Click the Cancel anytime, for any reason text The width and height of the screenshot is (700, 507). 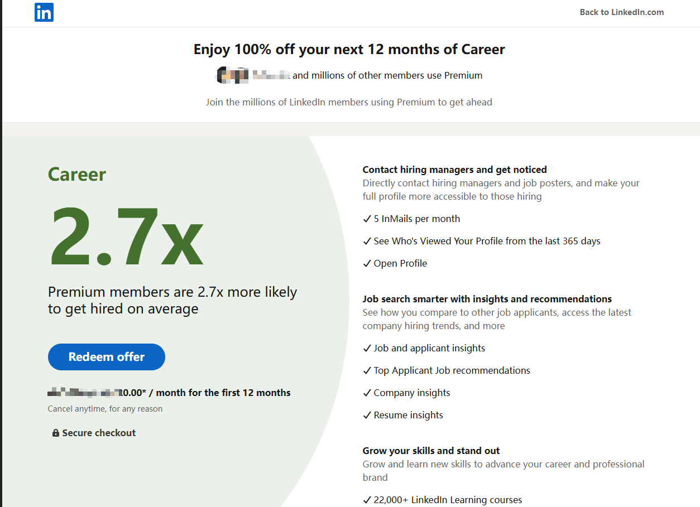[105, 409]
